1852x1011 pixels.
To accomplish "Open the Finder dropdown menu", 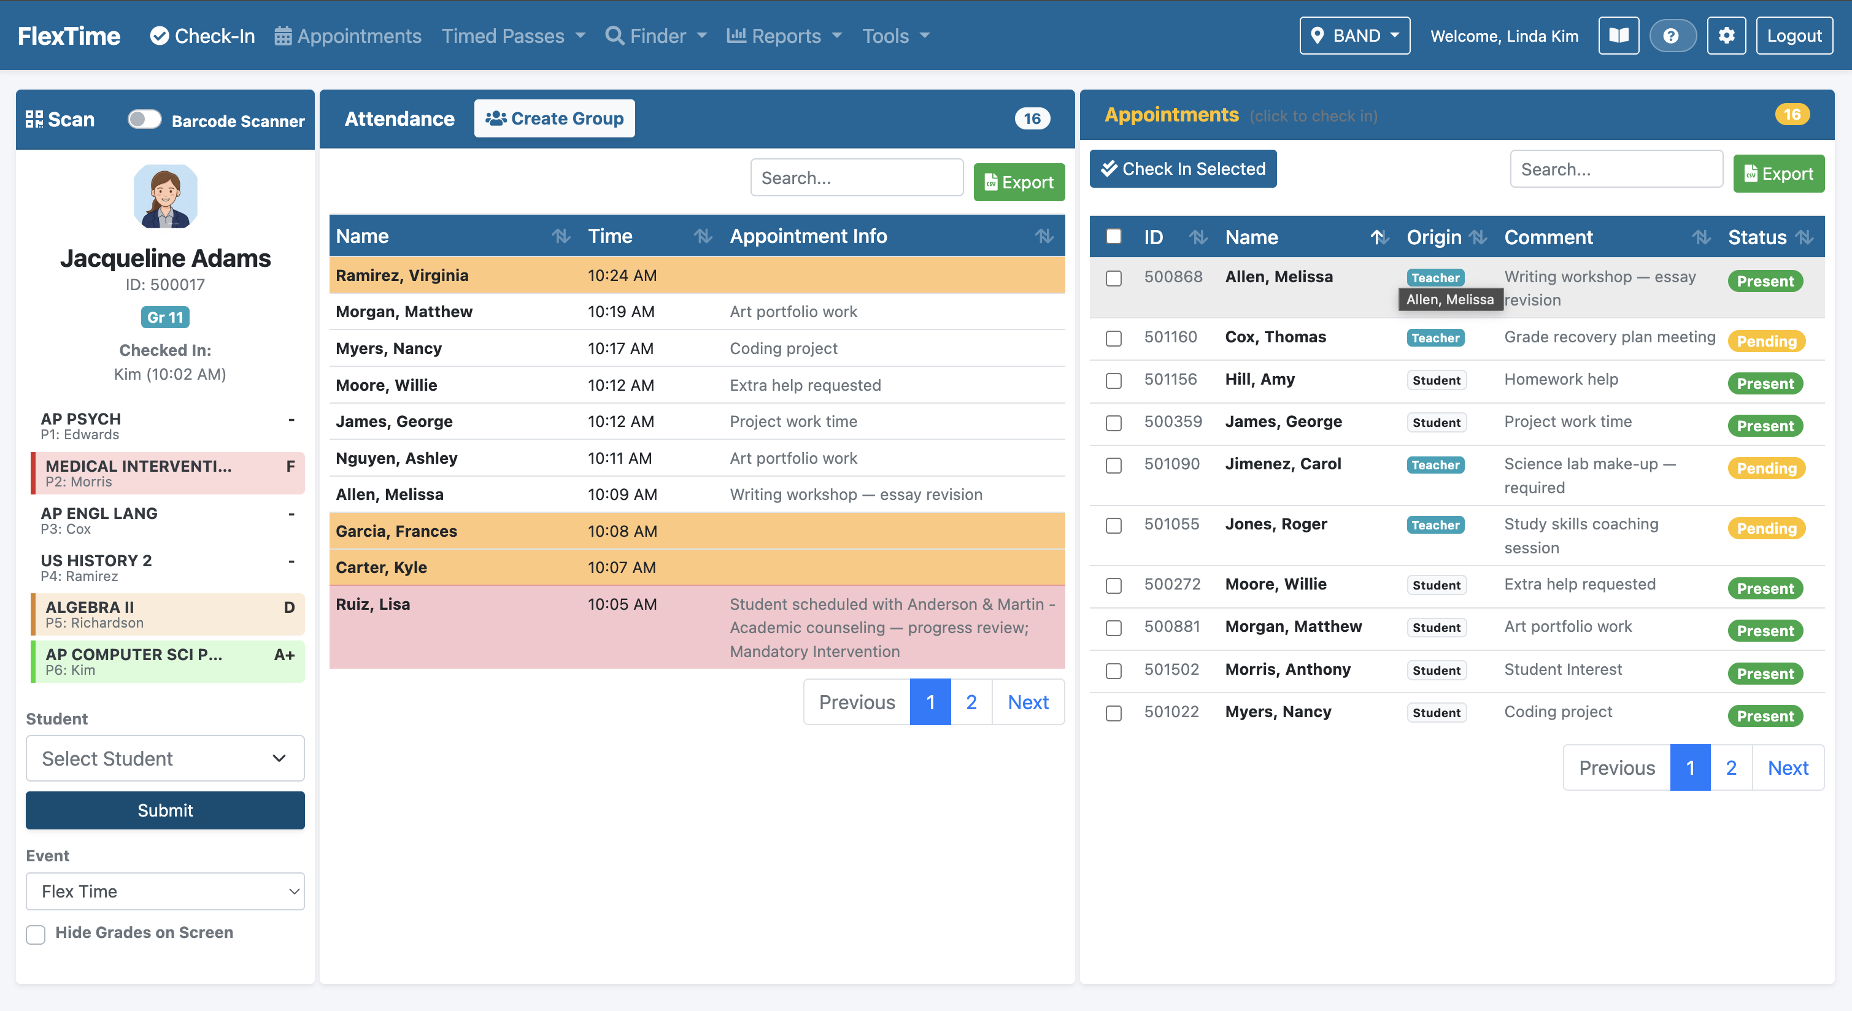I will point(657,36).
